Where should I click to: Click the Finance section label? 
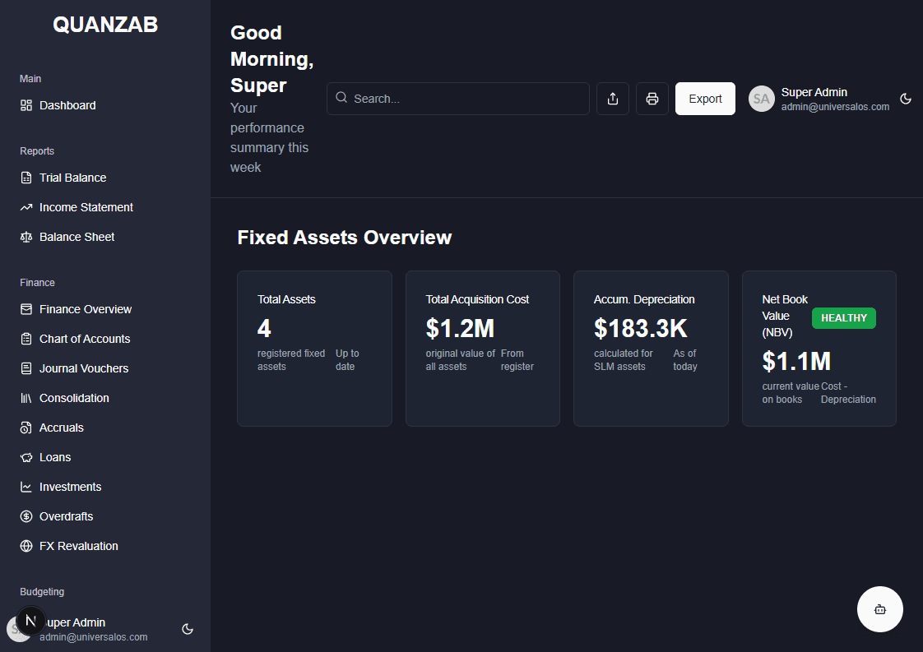(37, 283)
